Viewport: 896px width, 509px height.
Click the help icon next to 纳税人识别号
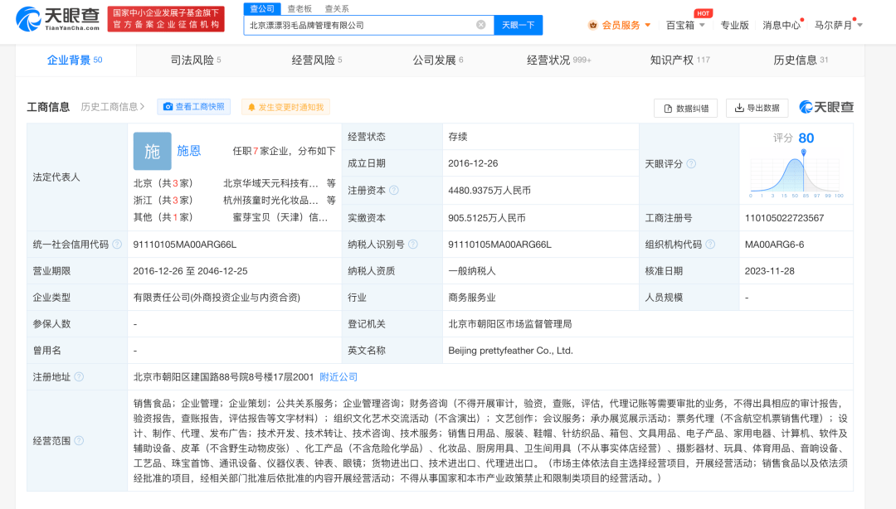pos(413,245)
